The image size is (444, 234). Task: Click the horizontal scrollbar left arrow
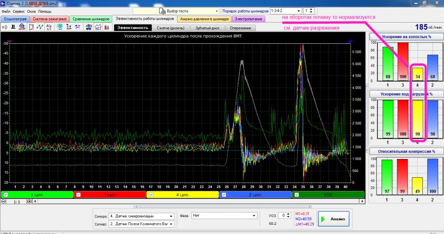click(x=35, y=201)
